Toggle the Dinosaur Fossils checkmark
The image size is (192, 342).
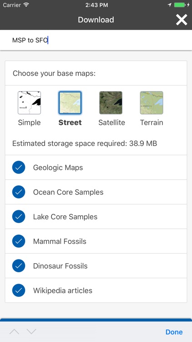pyautogui.click(x=19, y=266)
